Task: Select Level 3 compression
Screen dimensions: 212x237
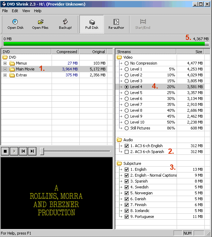Action: (x=126, y=81)
